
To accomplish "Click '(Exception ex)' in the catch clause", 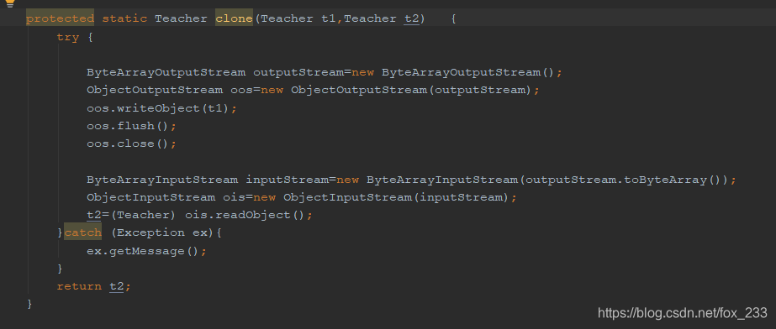I will coord(161,232).
